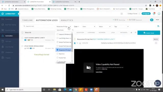
Task: Open the Users filter dropdown
Action: (89, 27)
